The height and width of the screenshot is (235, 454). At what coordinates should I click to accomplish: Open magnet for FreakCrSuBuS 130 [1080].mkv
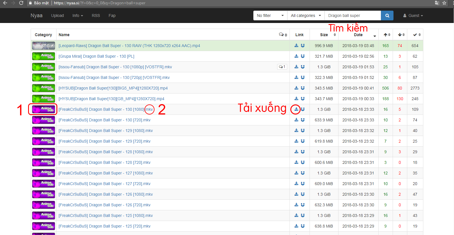[303, 109]
